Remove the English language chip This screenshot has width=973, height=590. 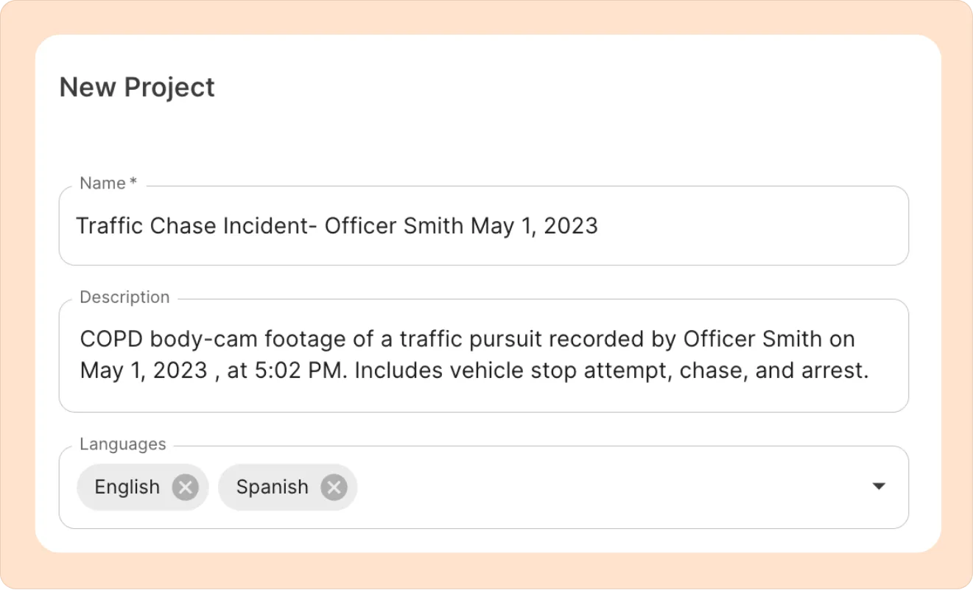click(186, 488)
